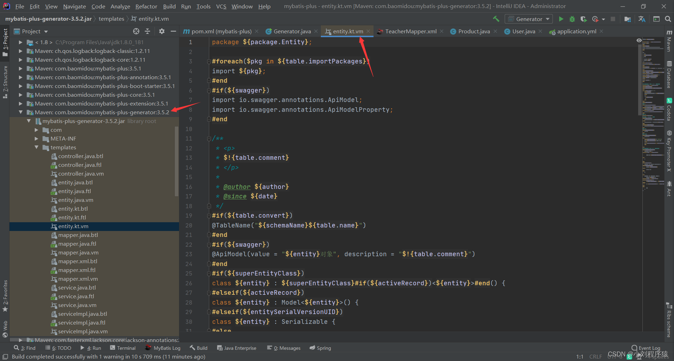Hide the Project tool window
The image size is (674, 361).
pyautogui.click(x=173, y=31)
